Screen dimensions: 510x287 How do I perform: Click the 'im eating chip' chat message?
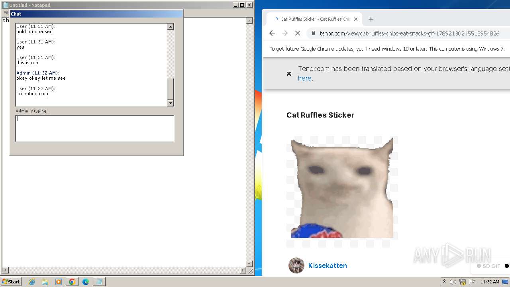(32, 94)
